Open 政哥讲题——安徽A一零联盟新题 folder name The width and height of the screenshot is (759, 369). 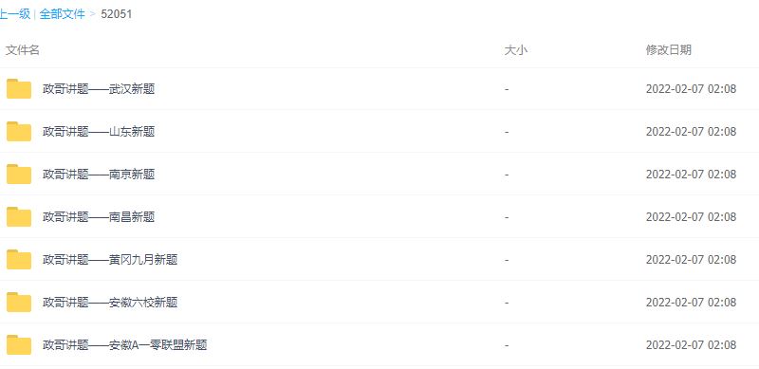(x=125, y=345)
